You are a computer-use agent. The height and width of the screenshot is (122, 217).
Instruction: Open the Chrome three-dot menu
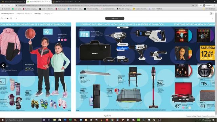pyautogui.click(x=215, y=5)
